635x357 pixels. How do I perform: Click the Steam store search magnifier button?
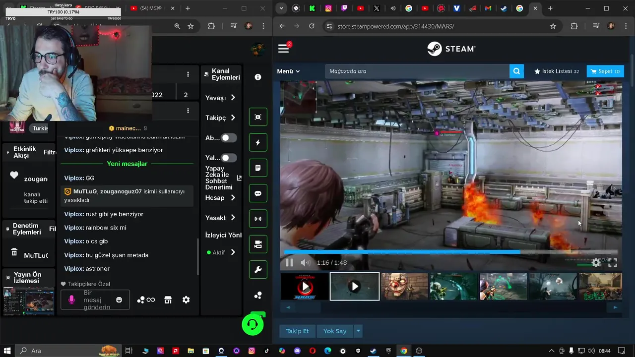516,71
